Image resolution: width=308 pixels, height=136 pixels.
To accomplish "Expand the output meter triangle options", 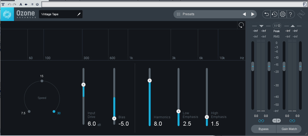I will point(293,26).
